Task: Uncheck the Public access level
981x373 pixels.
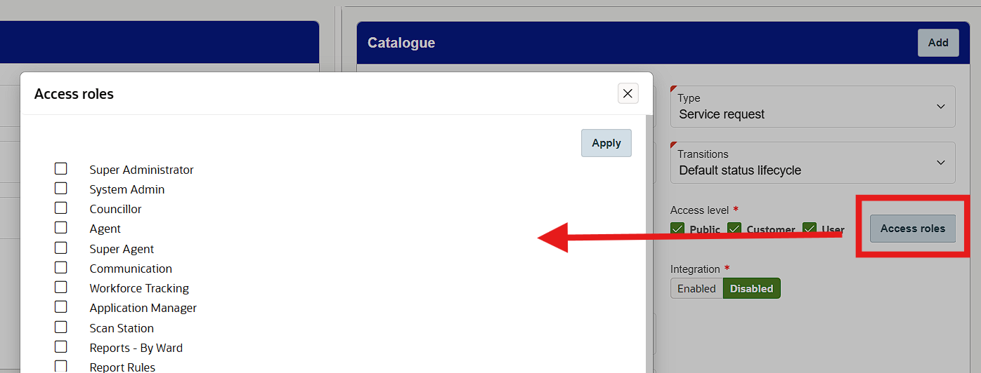Action: point(677,229)
